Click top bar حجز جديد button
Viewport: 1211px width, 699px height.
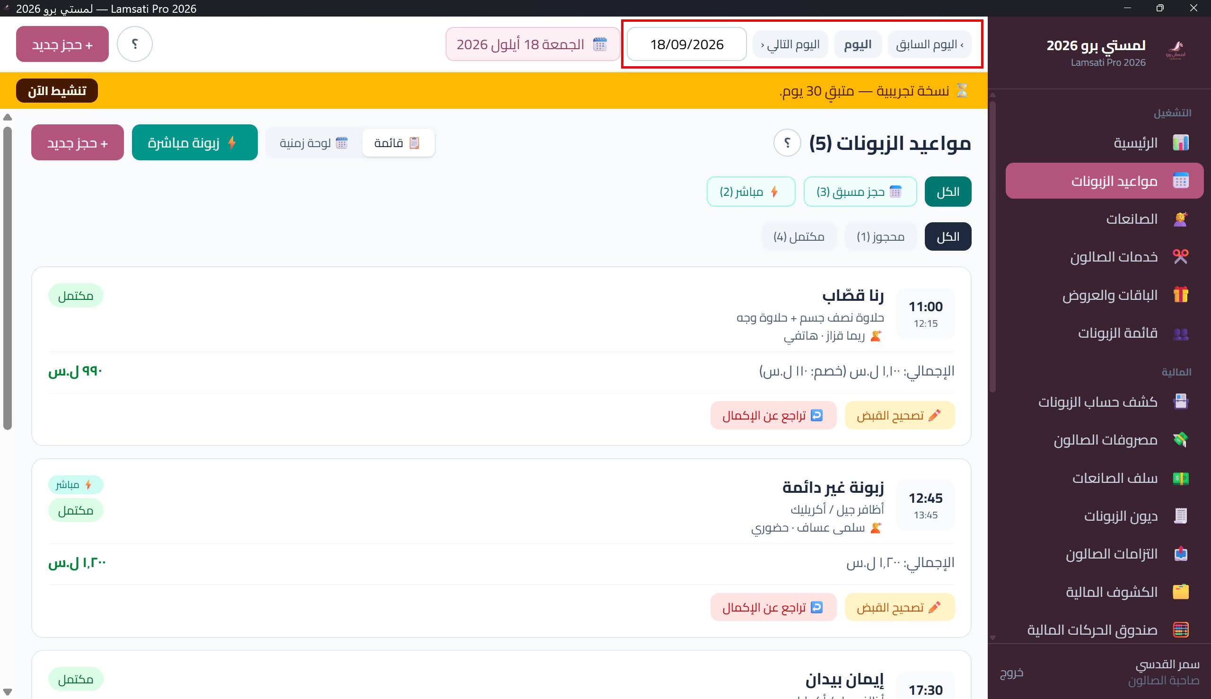[x=62, y=44]
